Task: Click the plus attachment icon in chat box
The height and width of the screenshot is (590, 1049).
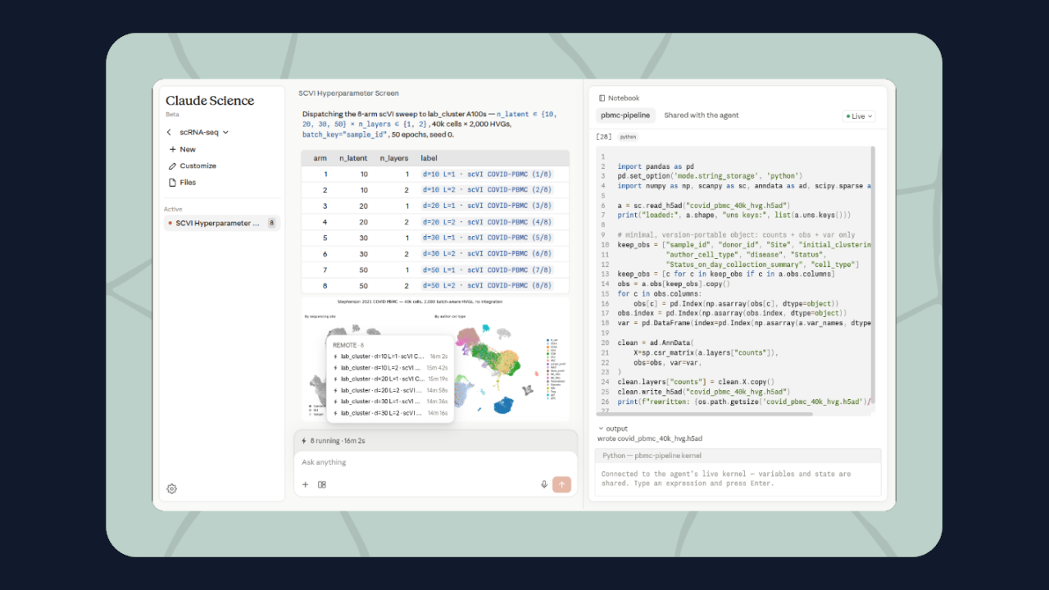Action: 306,484
